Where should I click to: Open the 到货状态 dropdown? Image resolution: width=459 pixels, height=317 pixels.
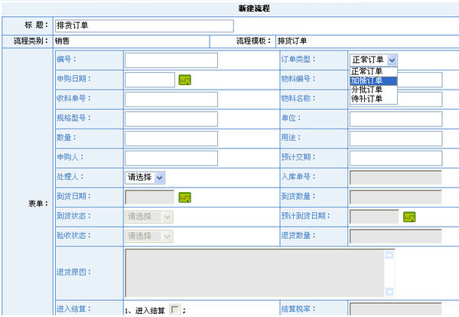[149, 217]
